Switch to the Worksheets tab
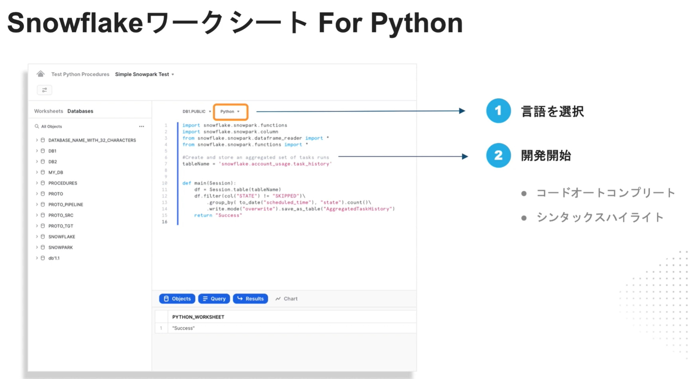The width and height of the screenshot is (688, 379). (48, 111)
